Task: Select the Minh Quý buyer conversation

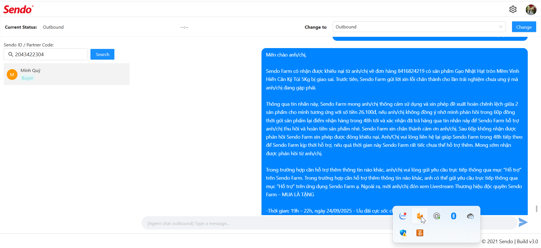Action: pyautogui.click(x=66, y=74)
